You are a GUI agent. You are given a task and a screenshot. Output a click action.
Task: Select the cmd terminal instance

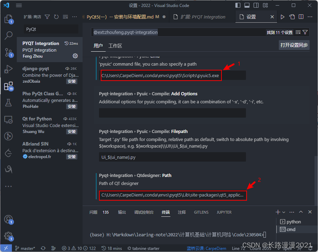tap(297, 229)
